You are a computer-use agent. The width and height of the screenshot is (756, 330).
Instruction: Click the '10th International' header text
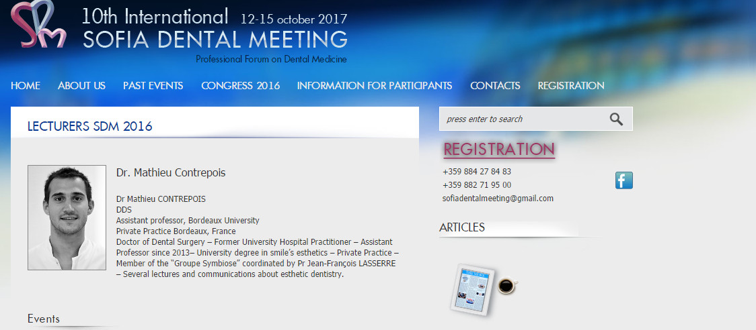click(x=155, y=16)
